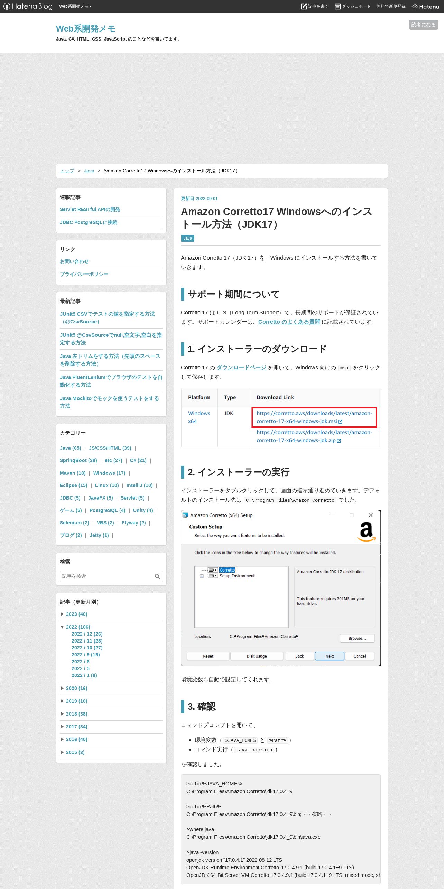The width and height of the screenshot is (444, 889).
Task: Select the Eclipse (15) category
Action: 74,485
